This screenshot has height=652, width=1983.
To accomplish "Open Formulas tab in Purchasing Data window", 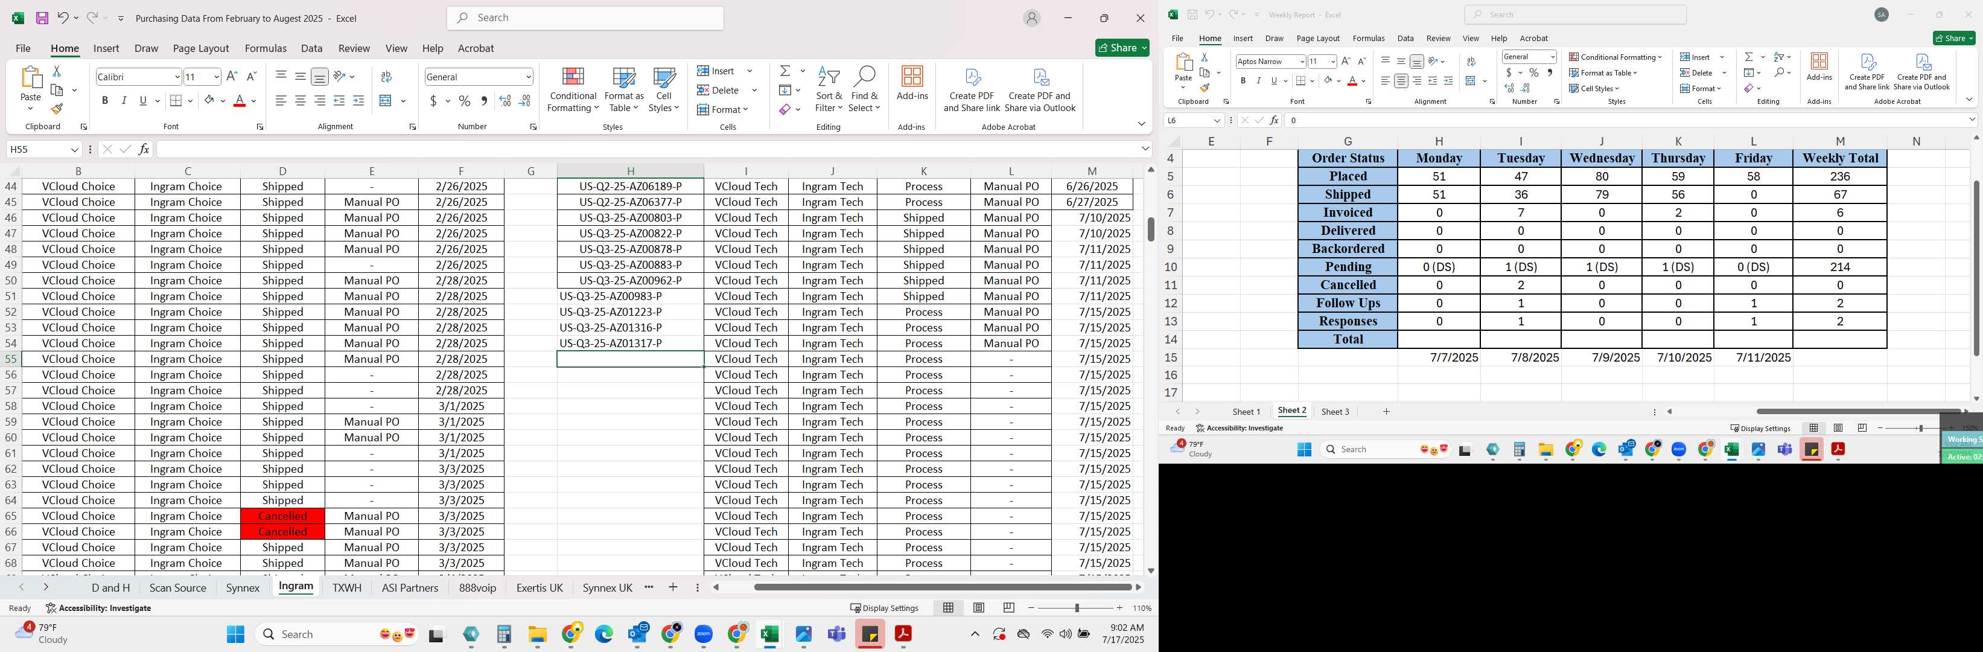I will click(266, 48).
